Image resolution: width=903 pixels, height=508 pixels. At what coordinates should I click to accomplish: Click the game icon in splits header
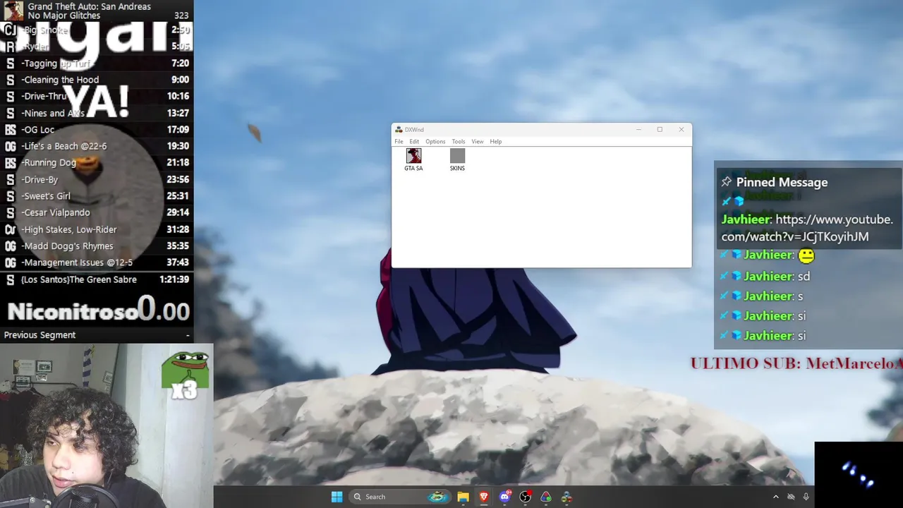click(13, 11)
